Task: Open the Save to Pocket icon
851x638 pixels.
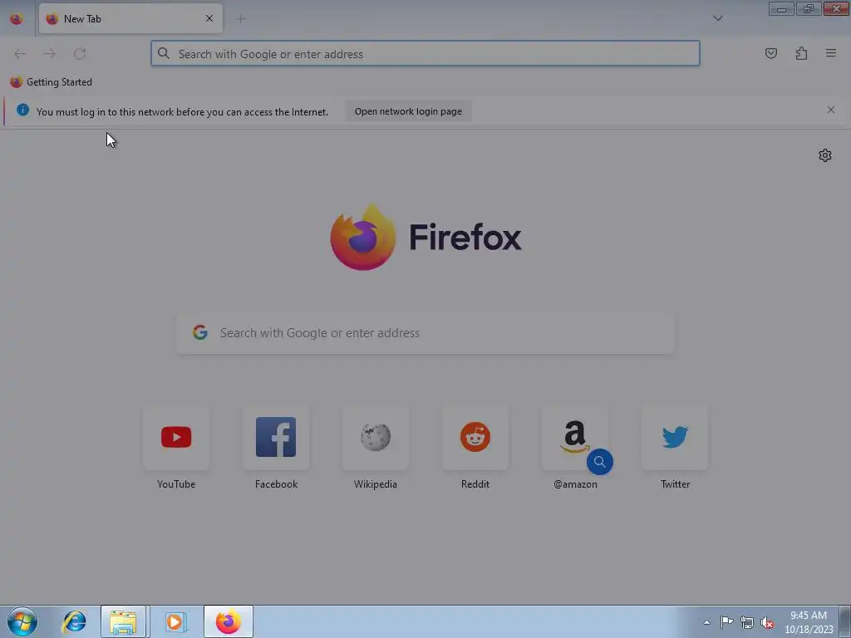Action: [x=770, y=53]
